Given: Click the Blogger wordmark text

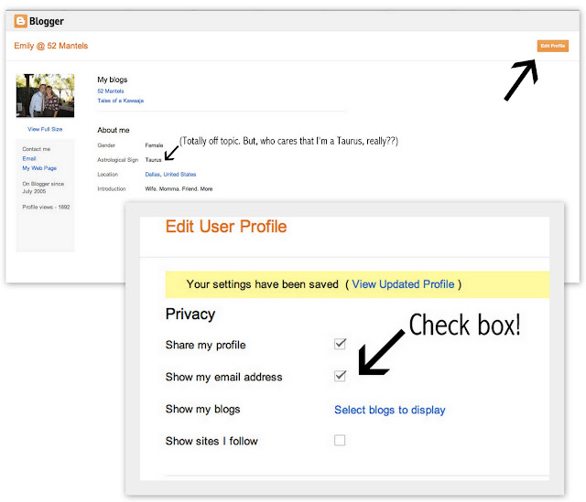Looking at the screenshot, I should point(47,21).
